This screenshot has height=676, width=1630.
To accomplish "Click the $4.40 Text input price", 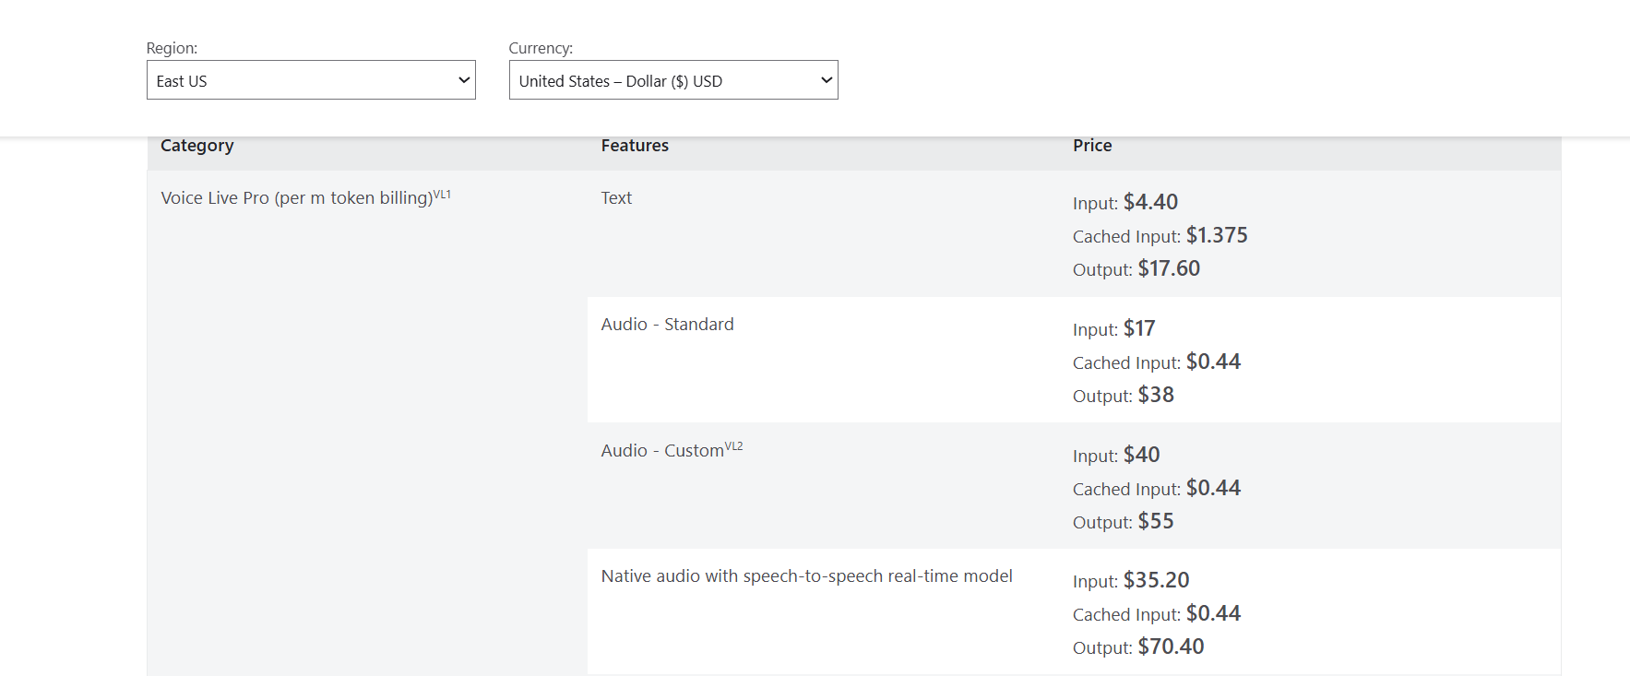I will (1150, 202).
